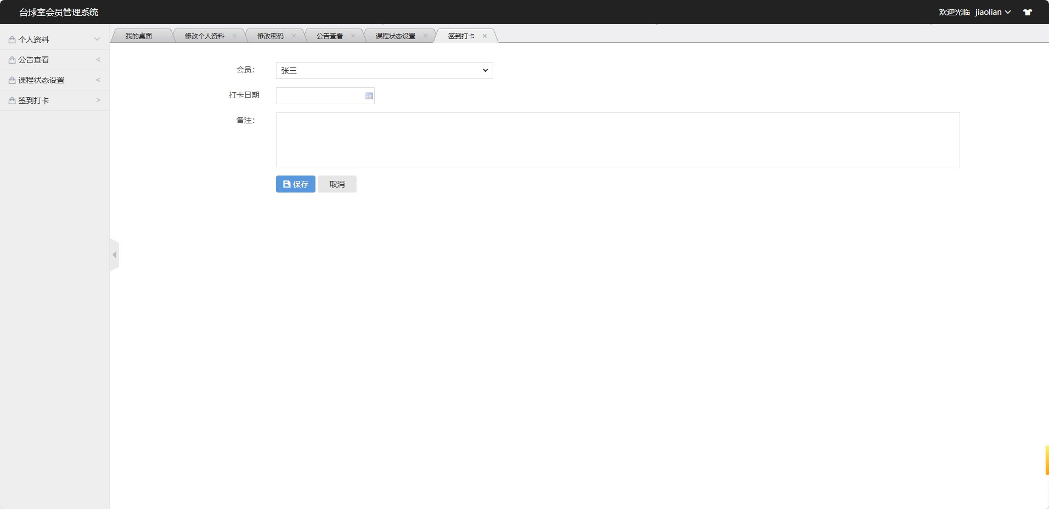Click lock icon beside 公告查看
1049x509 pixels.
click(12, 60)
